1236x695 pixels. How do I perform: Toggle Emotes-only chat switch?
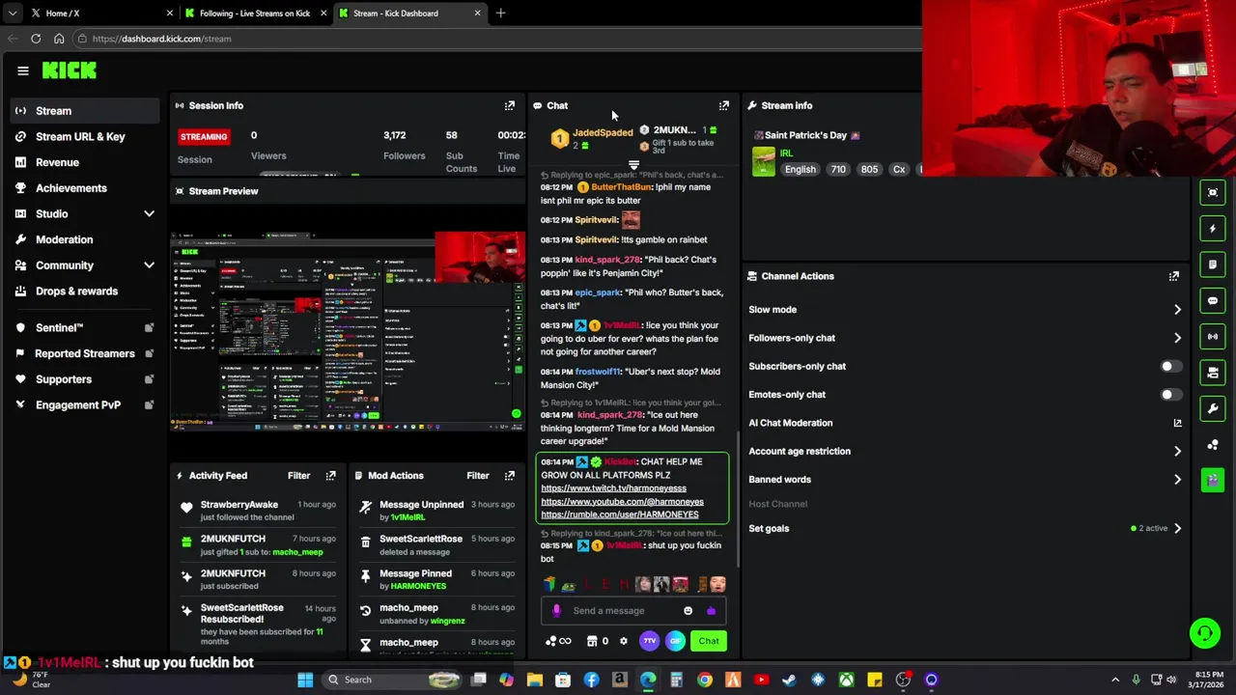click(1169, 394)
